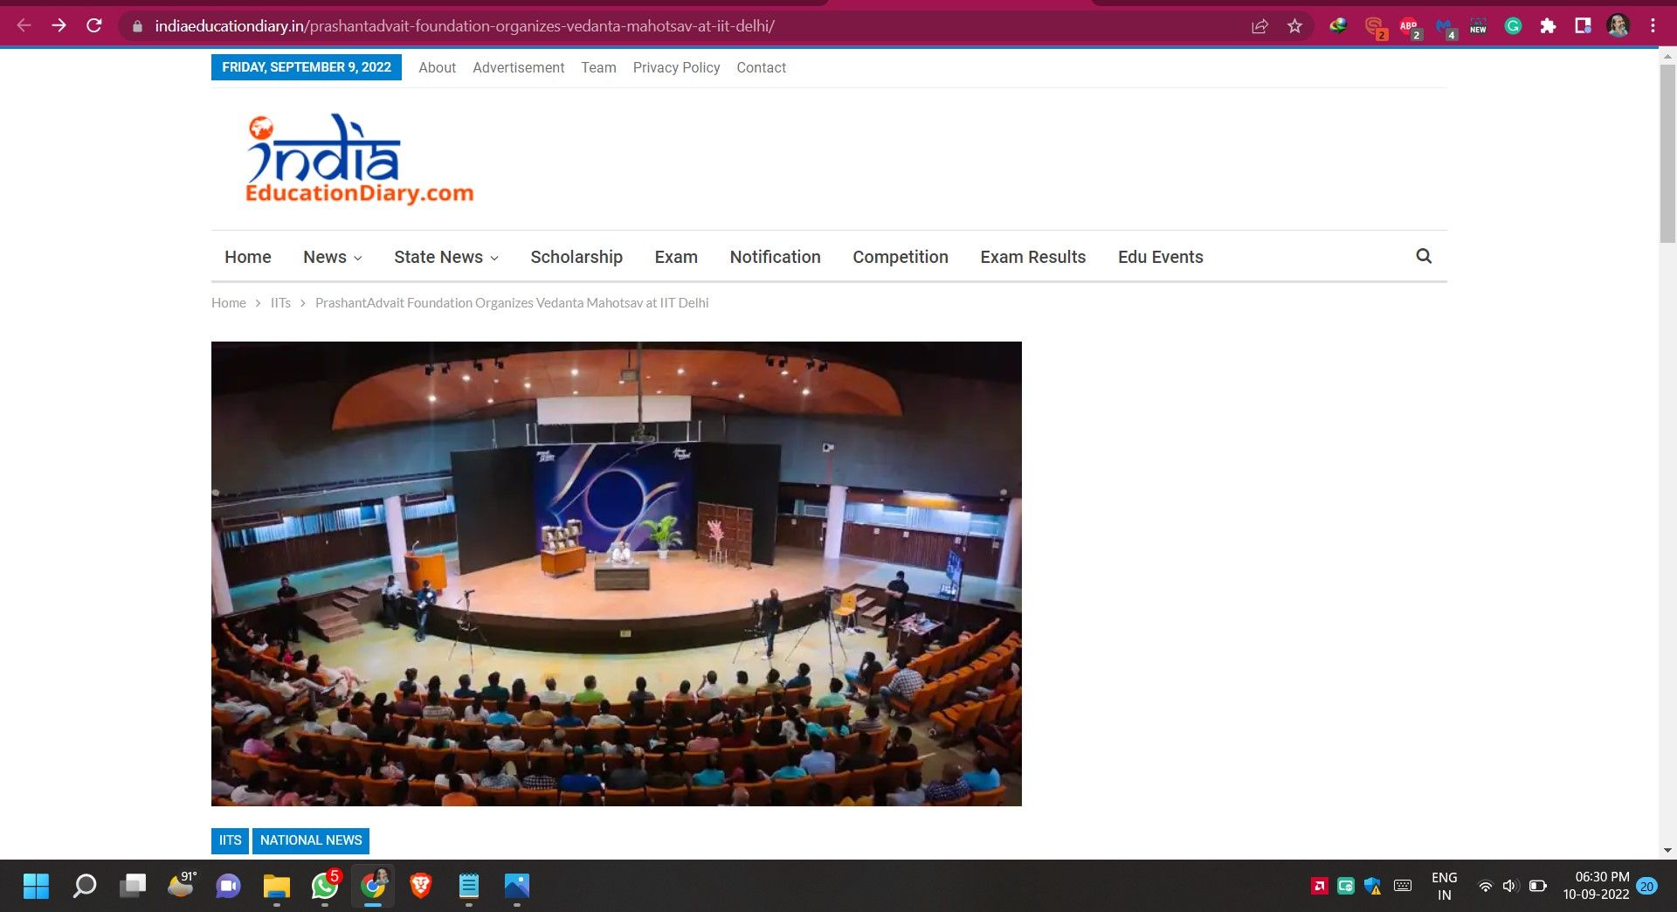The image size is (1677, 912).
Task: Click the site search magnifier icon
Action: point(1424,256)
